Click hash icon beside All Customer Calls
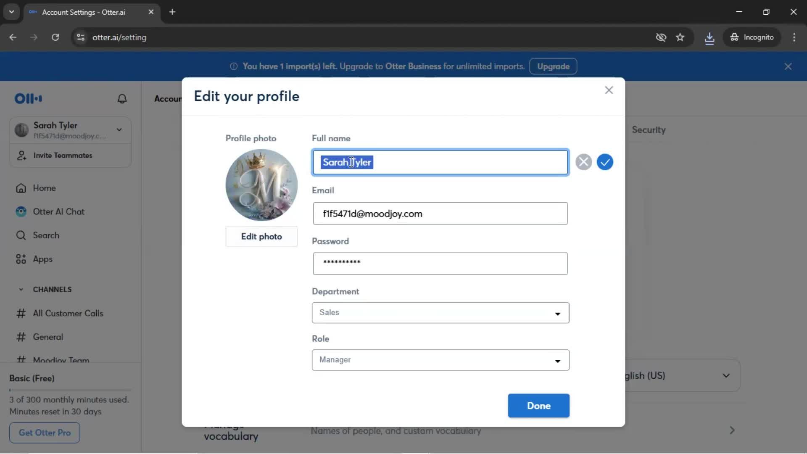 click(21, 313)
